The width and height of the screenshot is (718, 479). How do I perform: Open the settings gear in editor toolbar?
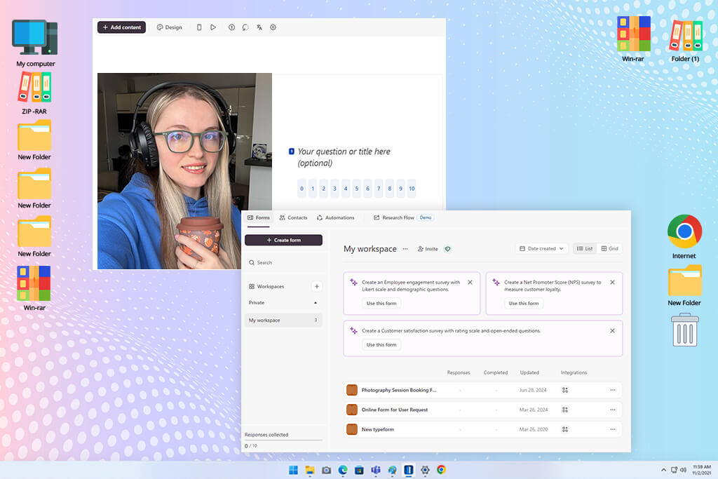[x=273, y=27]
